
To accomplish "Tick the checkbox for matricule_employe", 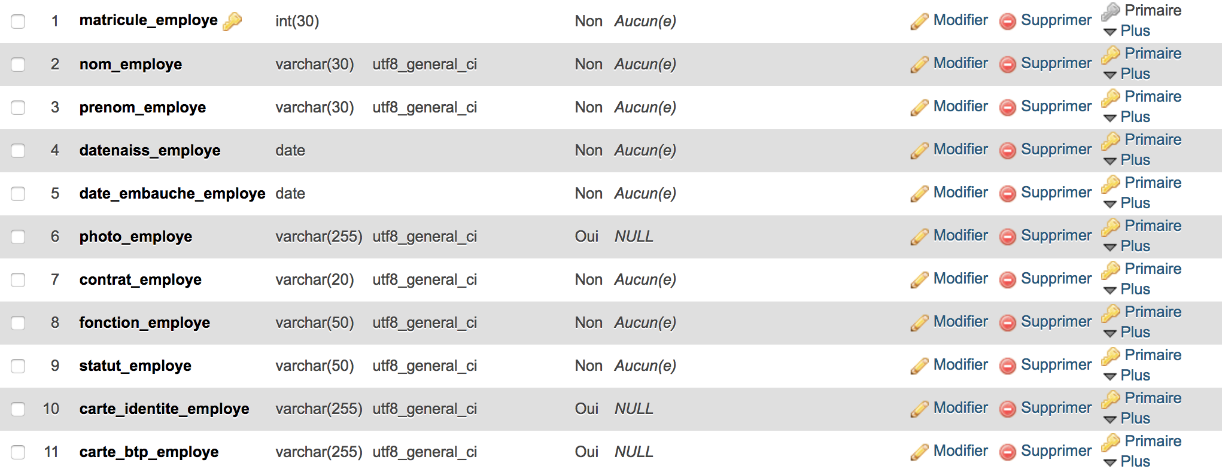I will (18, 22).
